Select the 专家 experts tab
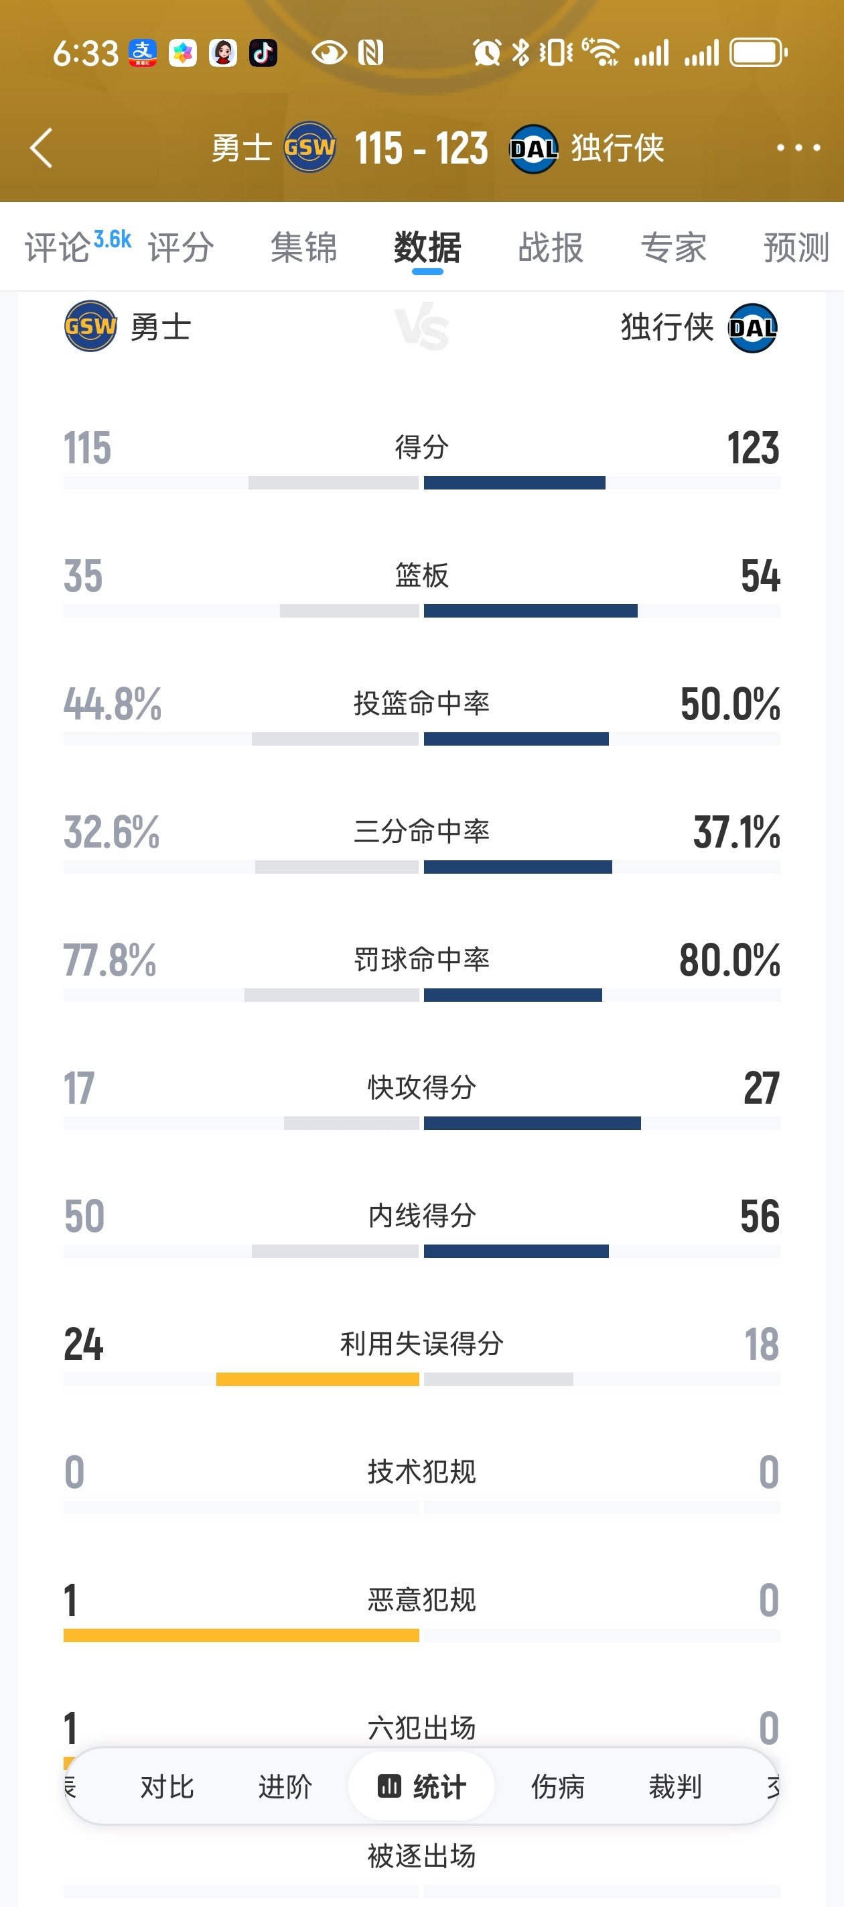Screen dimensions: 844x1907 click(x=673, y=247)
